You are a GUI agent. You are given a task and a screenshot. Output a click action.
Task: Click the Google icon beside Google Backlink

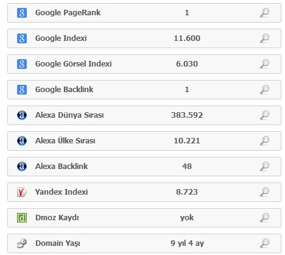pos(22,90)
